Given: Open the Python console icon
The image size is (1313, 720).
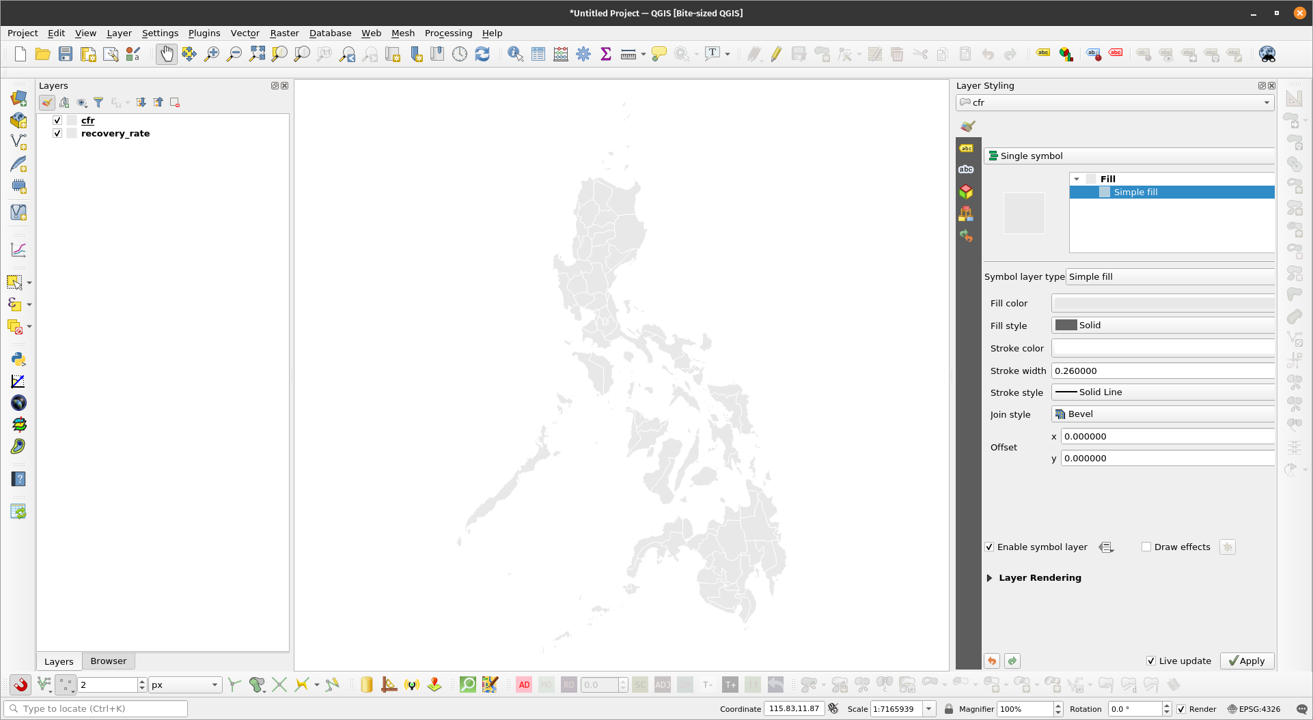Looking at the screenshot, I should tap(18, 359).
